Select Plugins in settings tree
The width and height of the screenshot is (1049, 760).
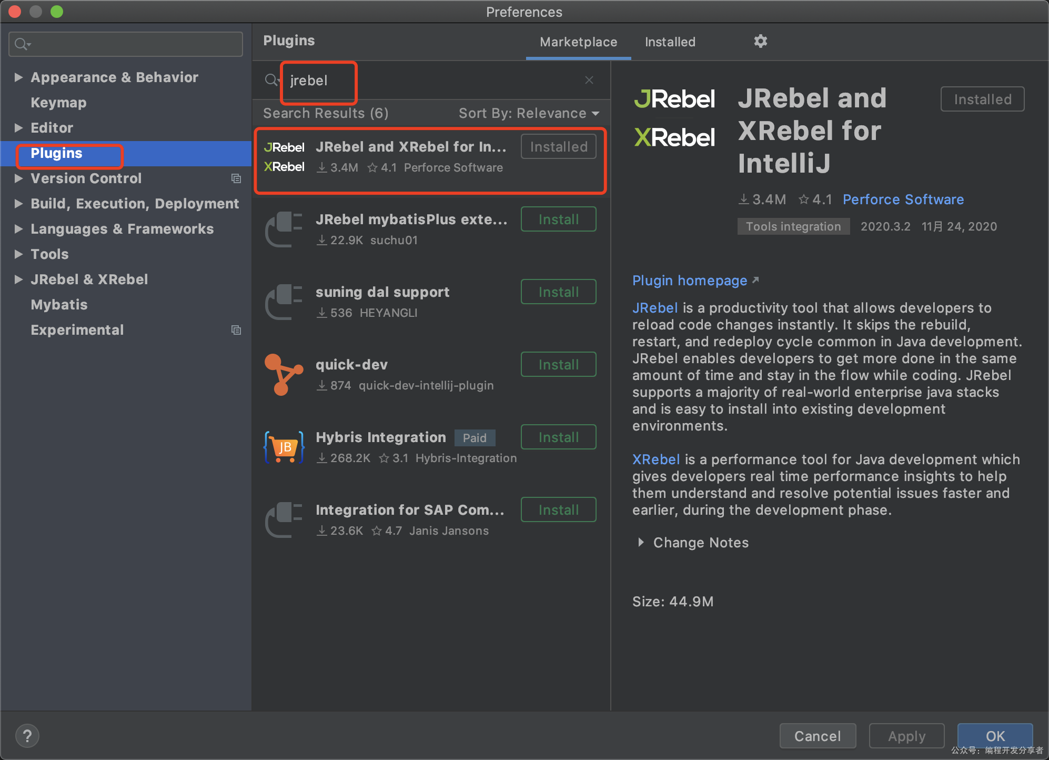(126, 153)
